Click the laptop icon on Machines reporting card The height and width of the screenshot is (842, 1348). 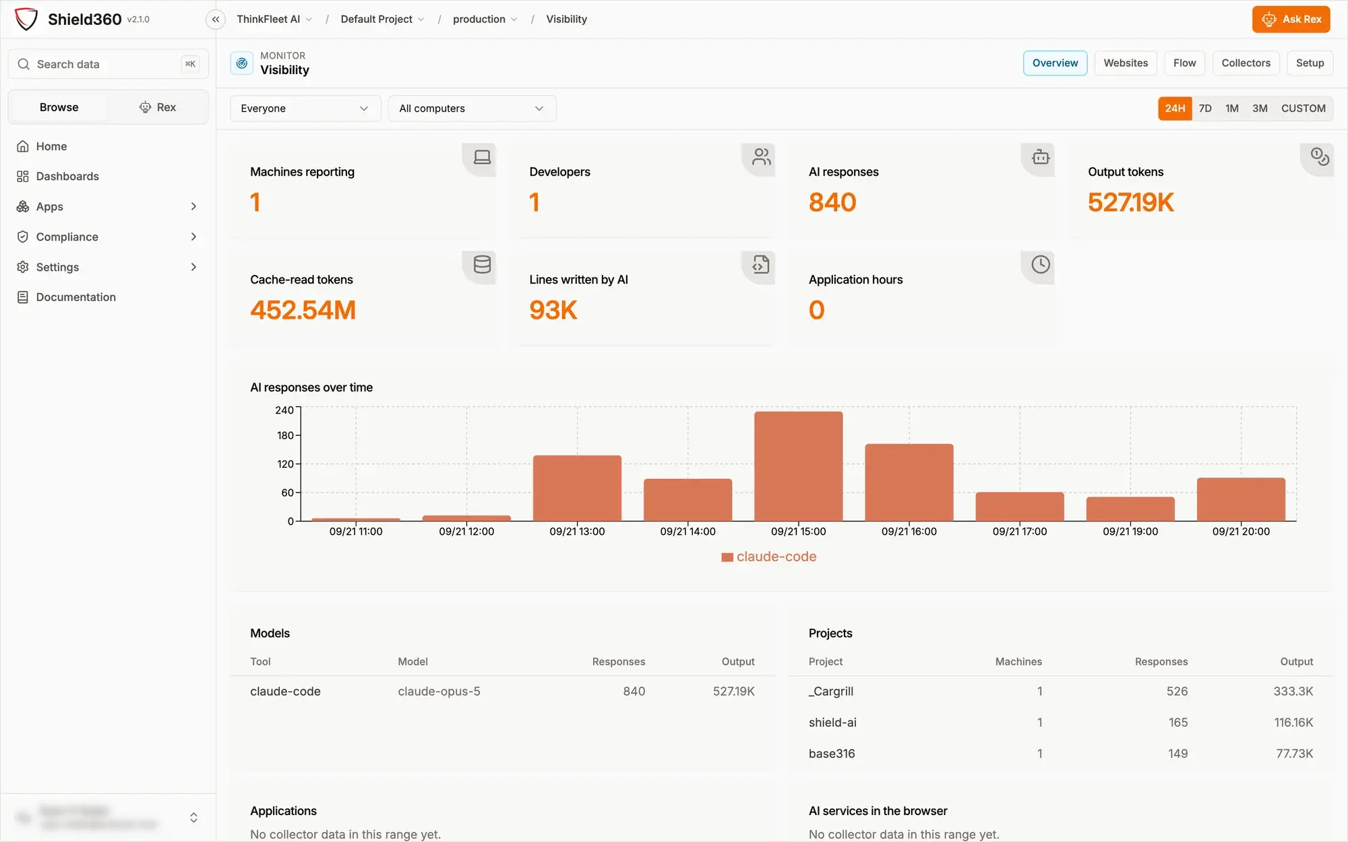[x=482, y=157]
